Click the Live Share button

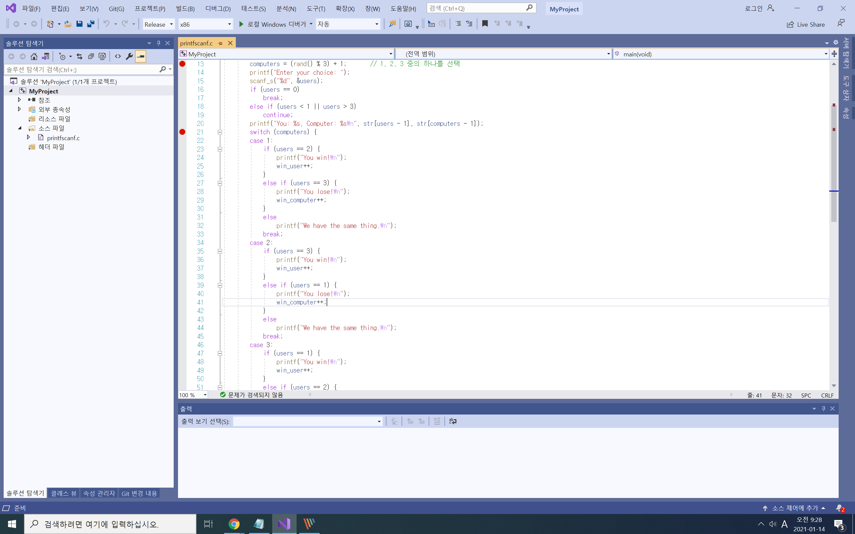[x=806, y=24]
